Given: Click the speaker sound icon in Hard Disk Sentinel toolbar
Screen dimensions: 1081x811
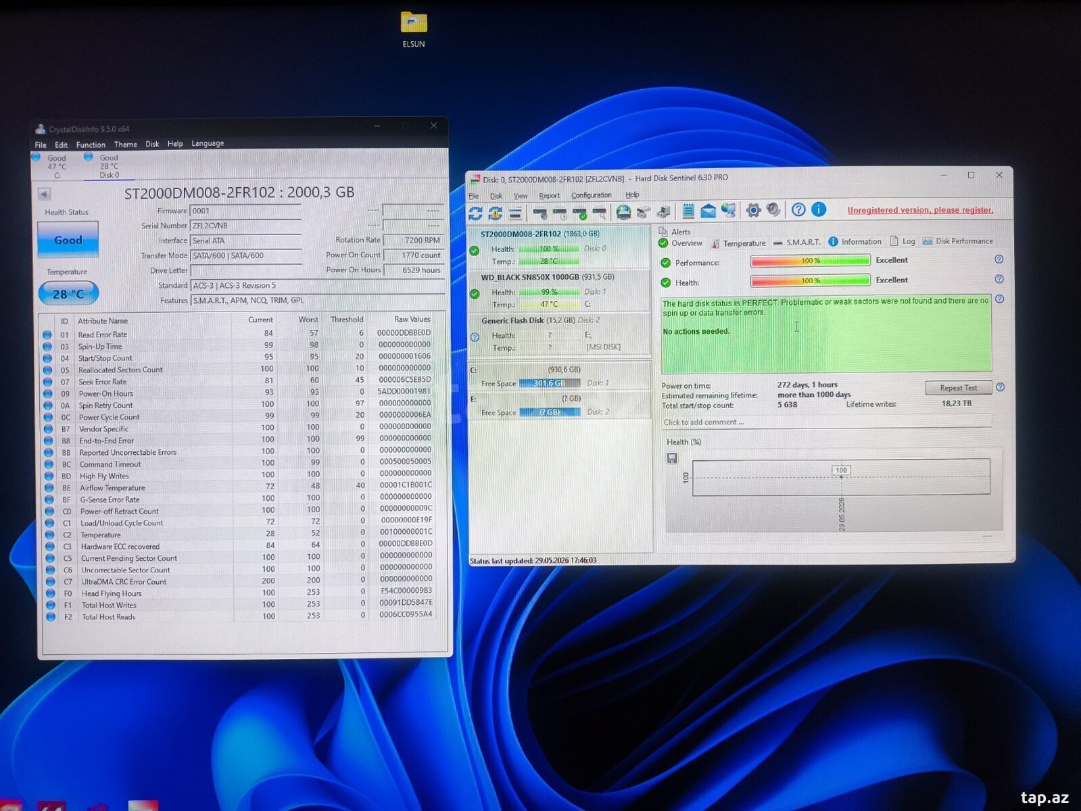Looking at the screenshot, I should click(x=773, y=210).
